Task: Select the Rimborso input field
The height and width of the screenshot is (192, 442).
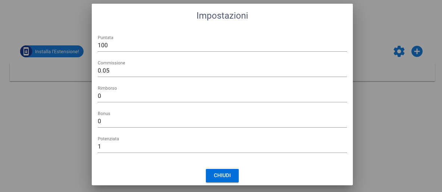Action: click(x=222, y=96)
